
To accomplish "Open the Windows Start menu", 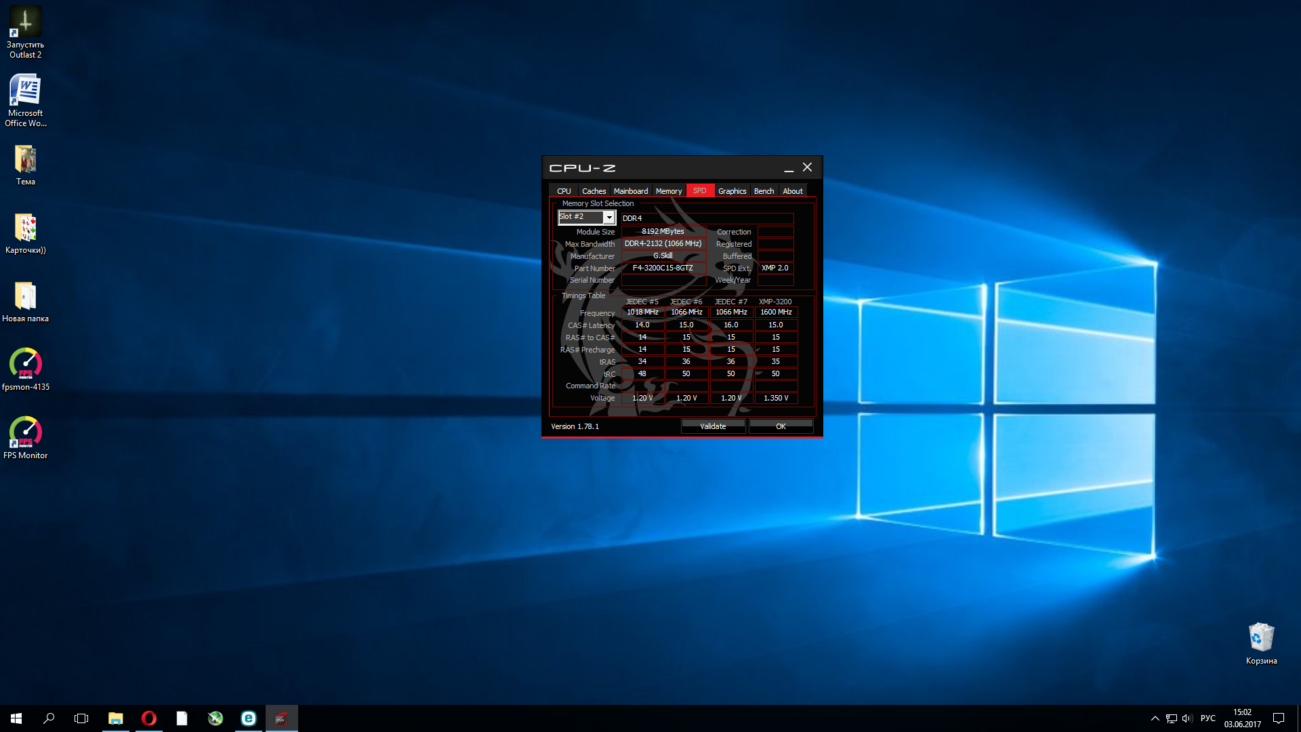I will click(16, 718).
